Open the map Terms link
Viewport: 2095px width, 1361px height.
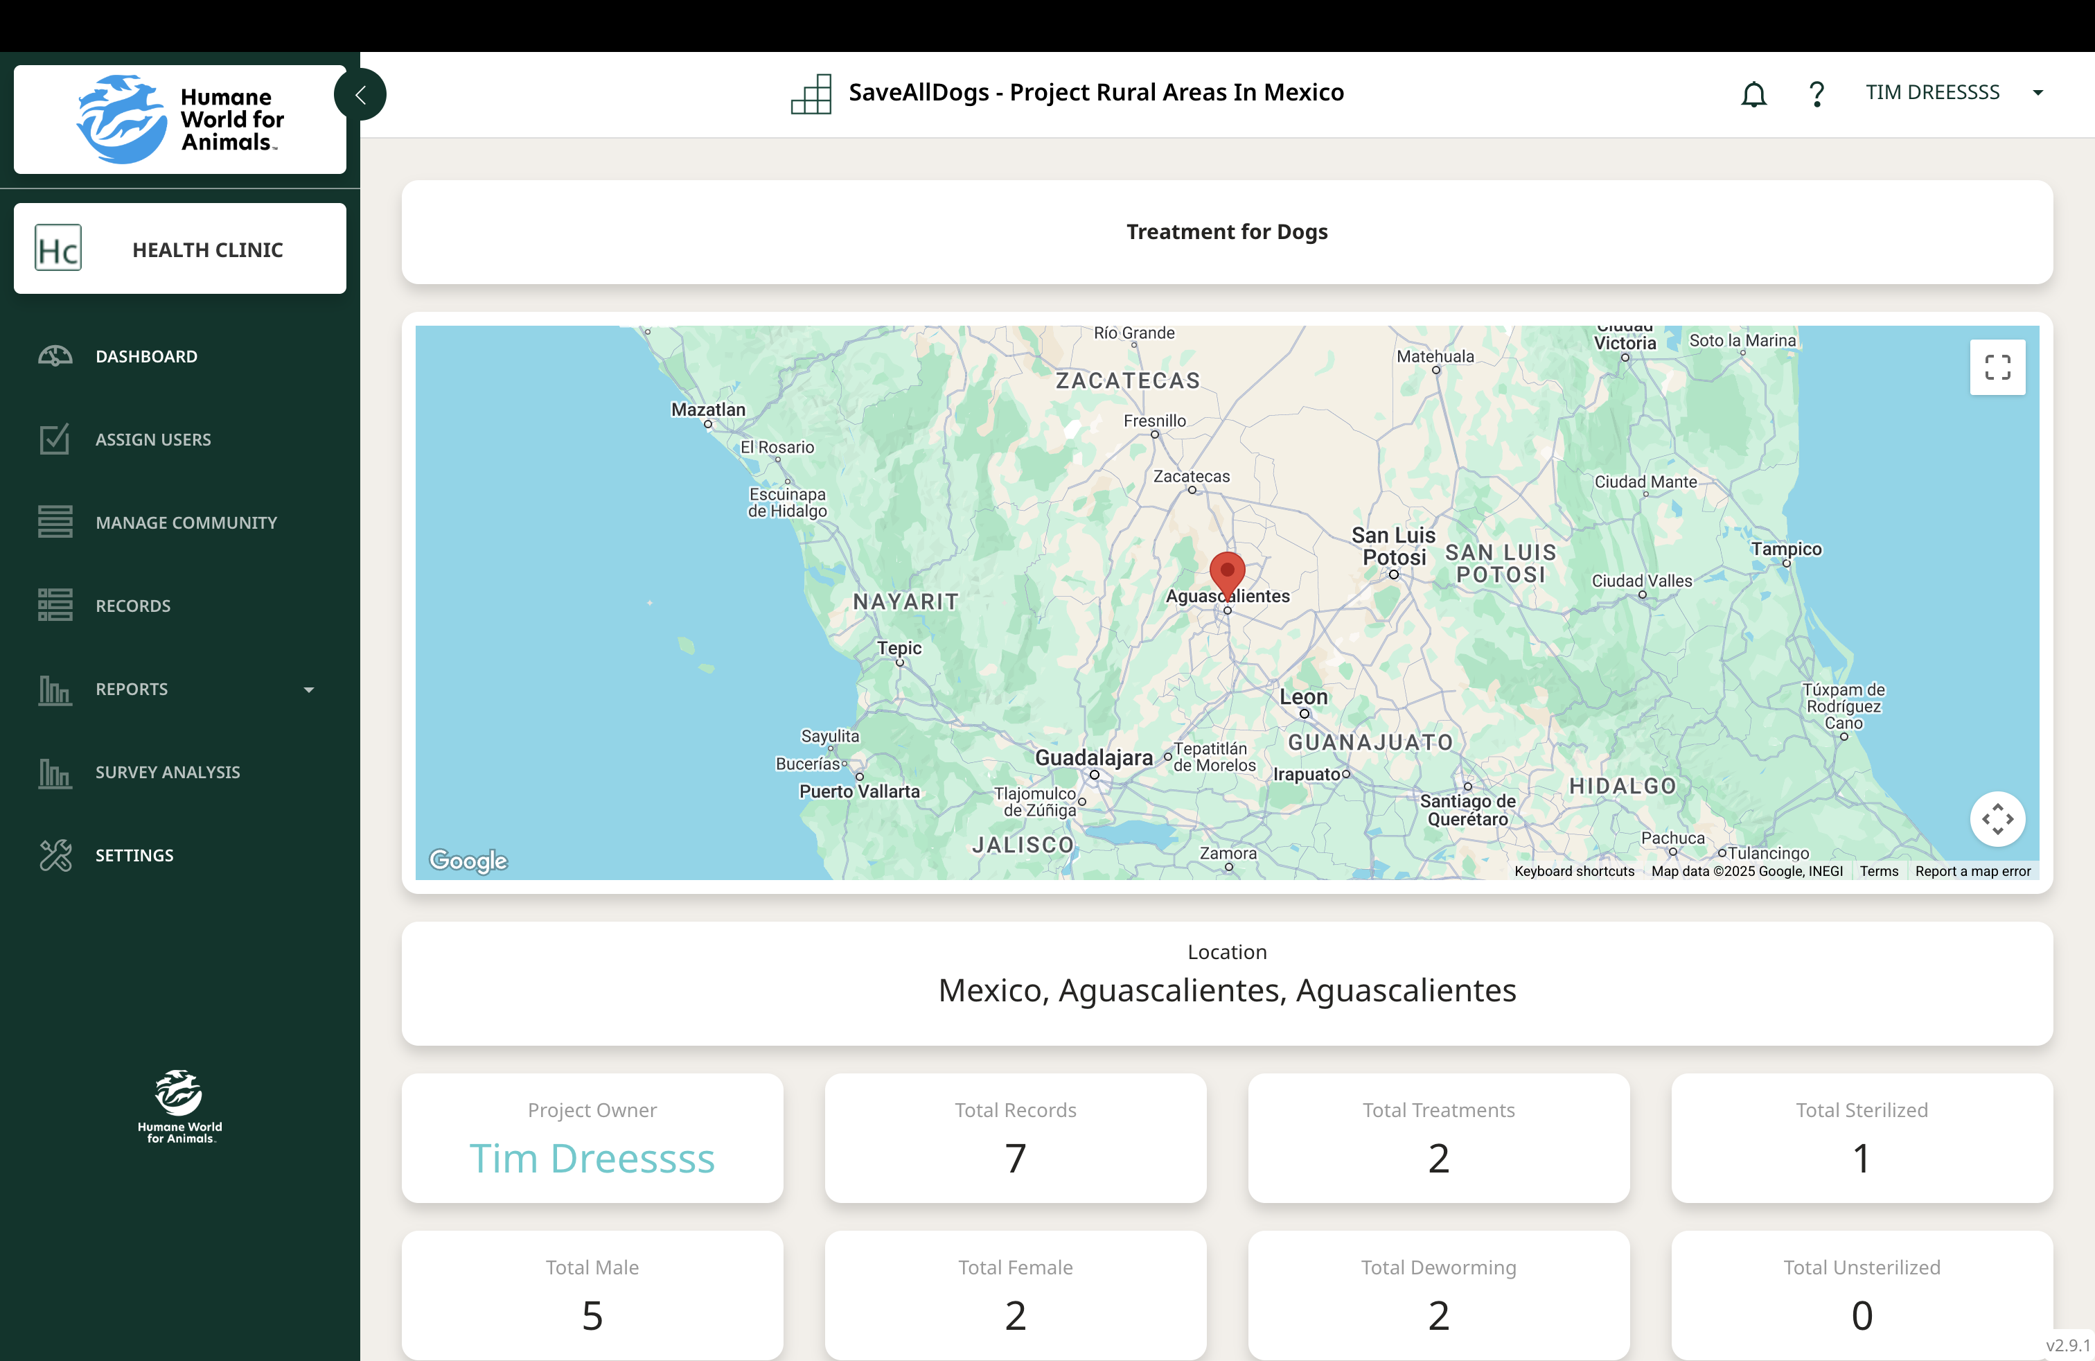[1878, 870]
